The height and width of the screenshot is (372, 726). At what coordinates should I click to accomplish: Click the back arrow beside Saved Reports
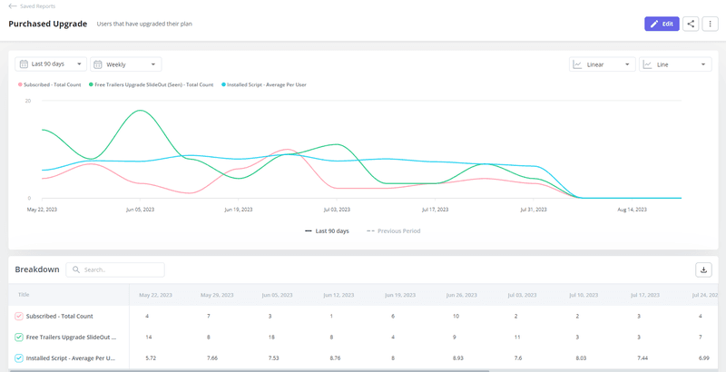point(12,6)
